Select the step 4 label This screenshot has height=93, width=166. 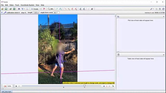tap(24, 13)
